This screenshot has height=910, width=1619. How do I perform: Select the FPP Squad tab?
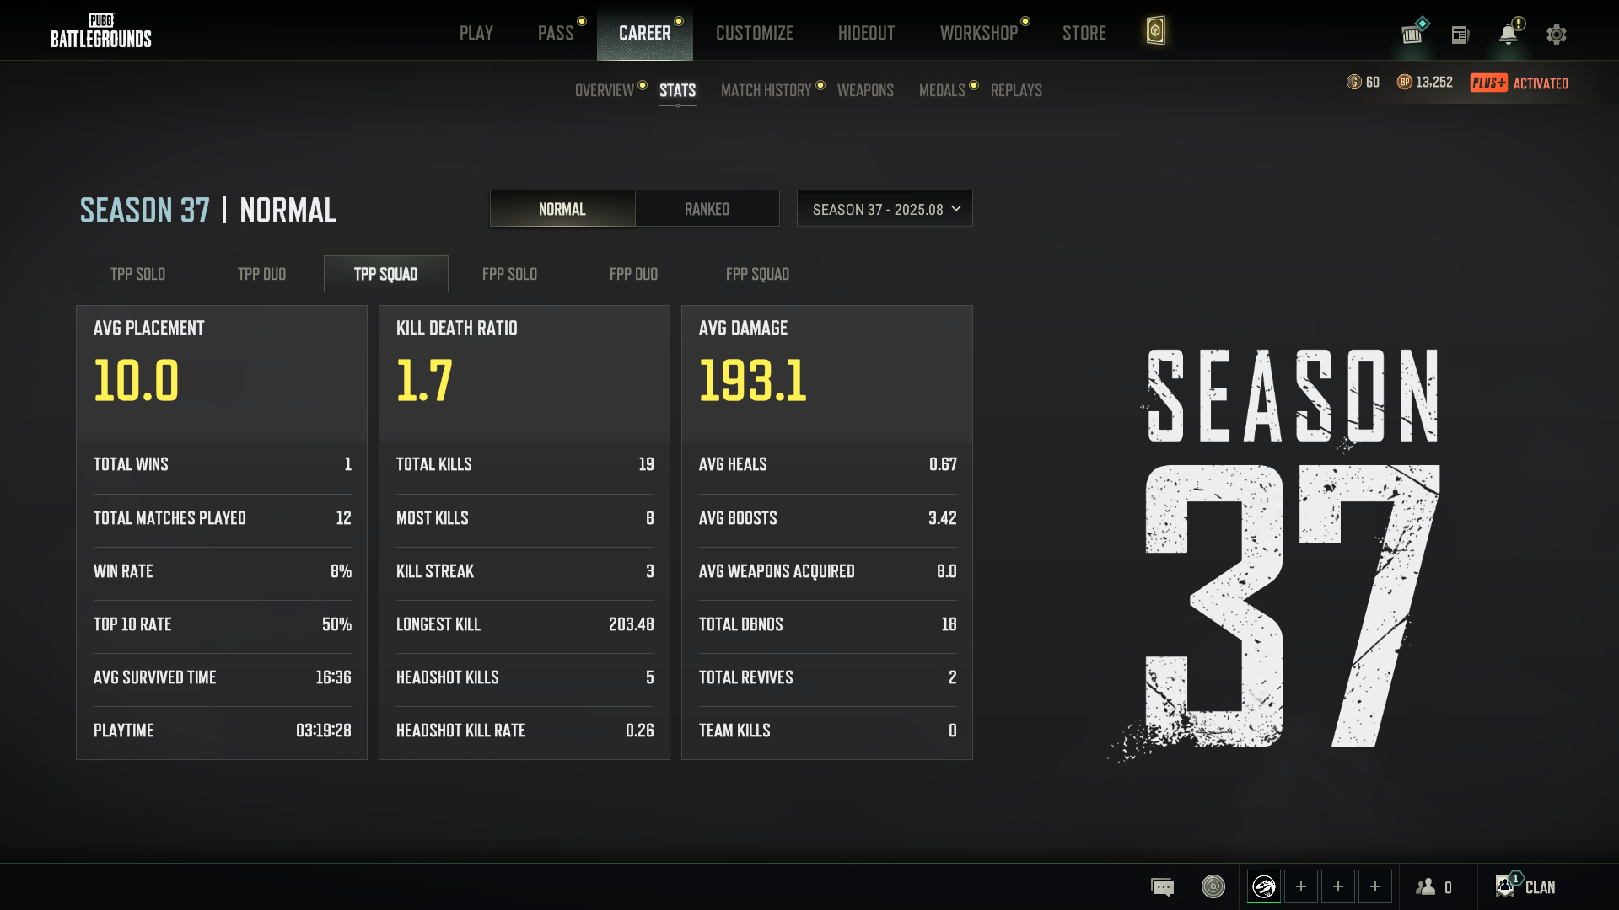click(757, 274)
